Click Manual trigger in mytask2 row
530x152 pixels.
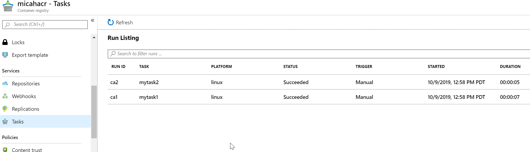tap(364, 82)
